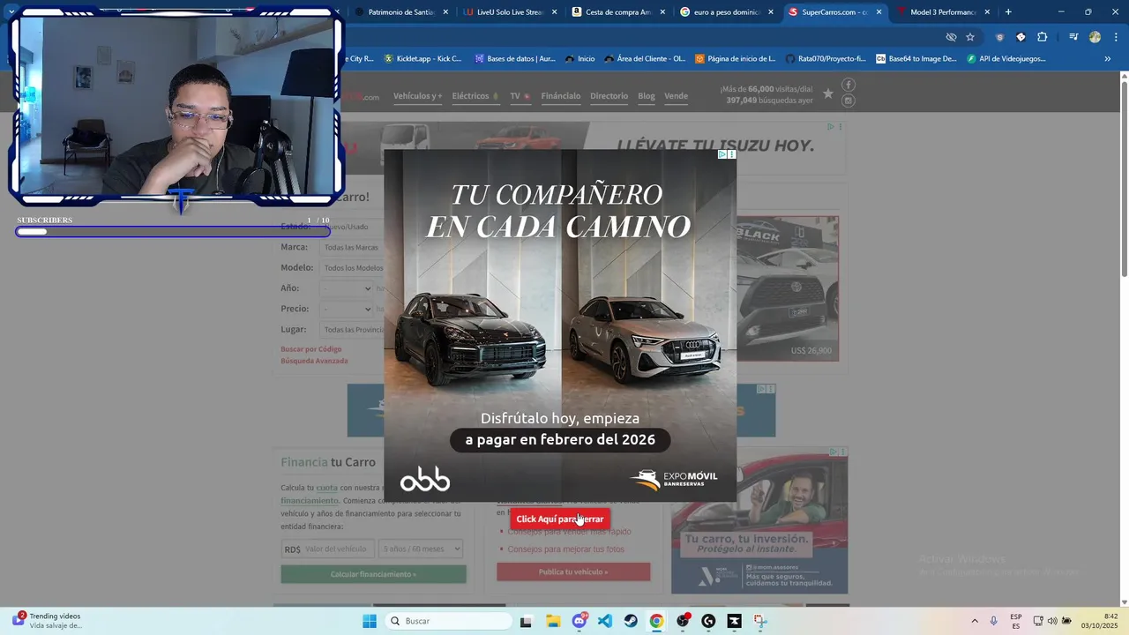Open the media controls icon in toolbar
Viewport: 1129px width, 635px height.
[1073, 37]
